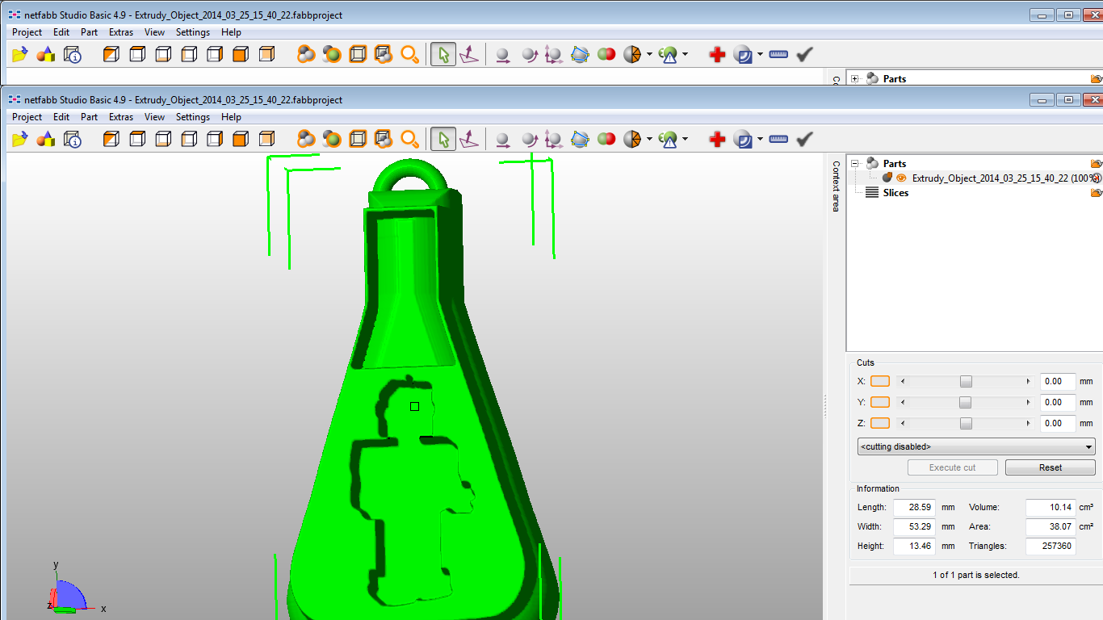Viewport: 1103px width, 620px height.
Task: Activate the selection arrow tool in front window
Action: [x=443, y=139]
